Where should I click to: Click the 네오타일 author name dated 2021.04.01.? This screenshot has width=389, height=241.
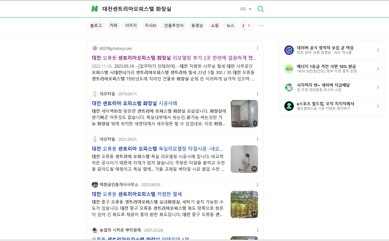coord(107,139)
